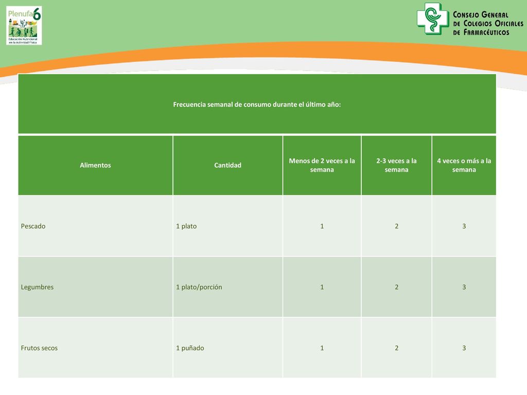Click the 'Cantidad' column header

[228, 165]
